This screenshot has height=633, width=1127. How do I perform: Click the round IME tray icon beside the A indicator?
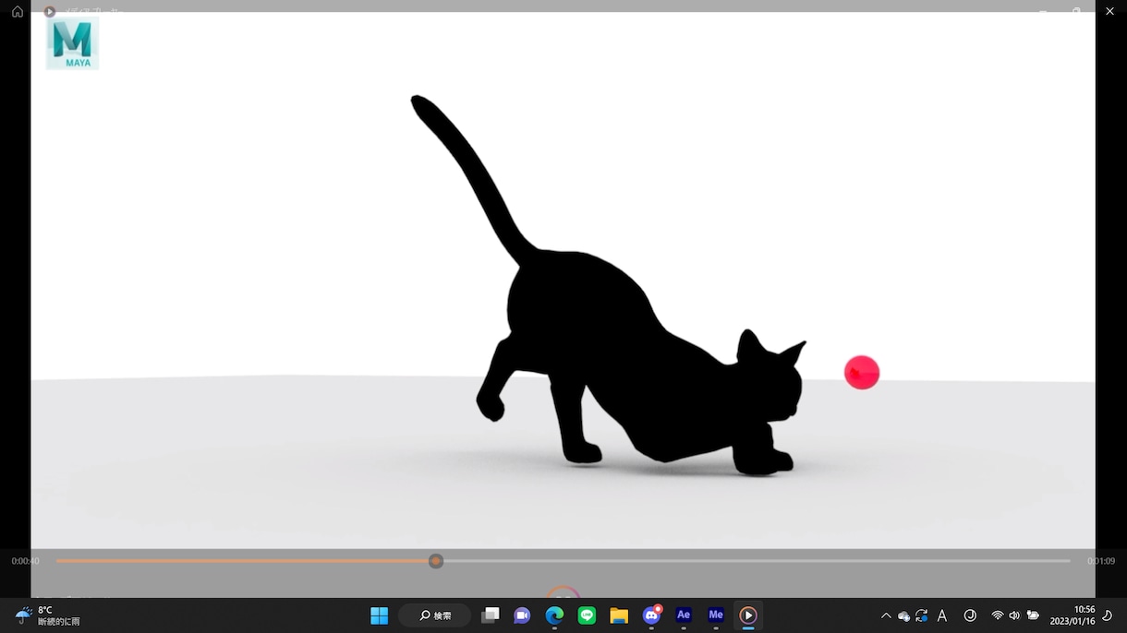coord(970,615)
